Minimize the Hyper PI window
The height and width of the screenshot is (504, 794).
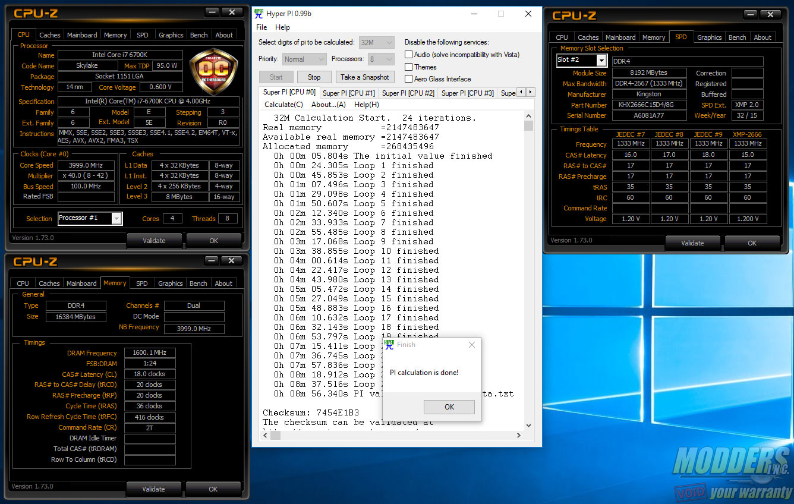tap(474, 14)
